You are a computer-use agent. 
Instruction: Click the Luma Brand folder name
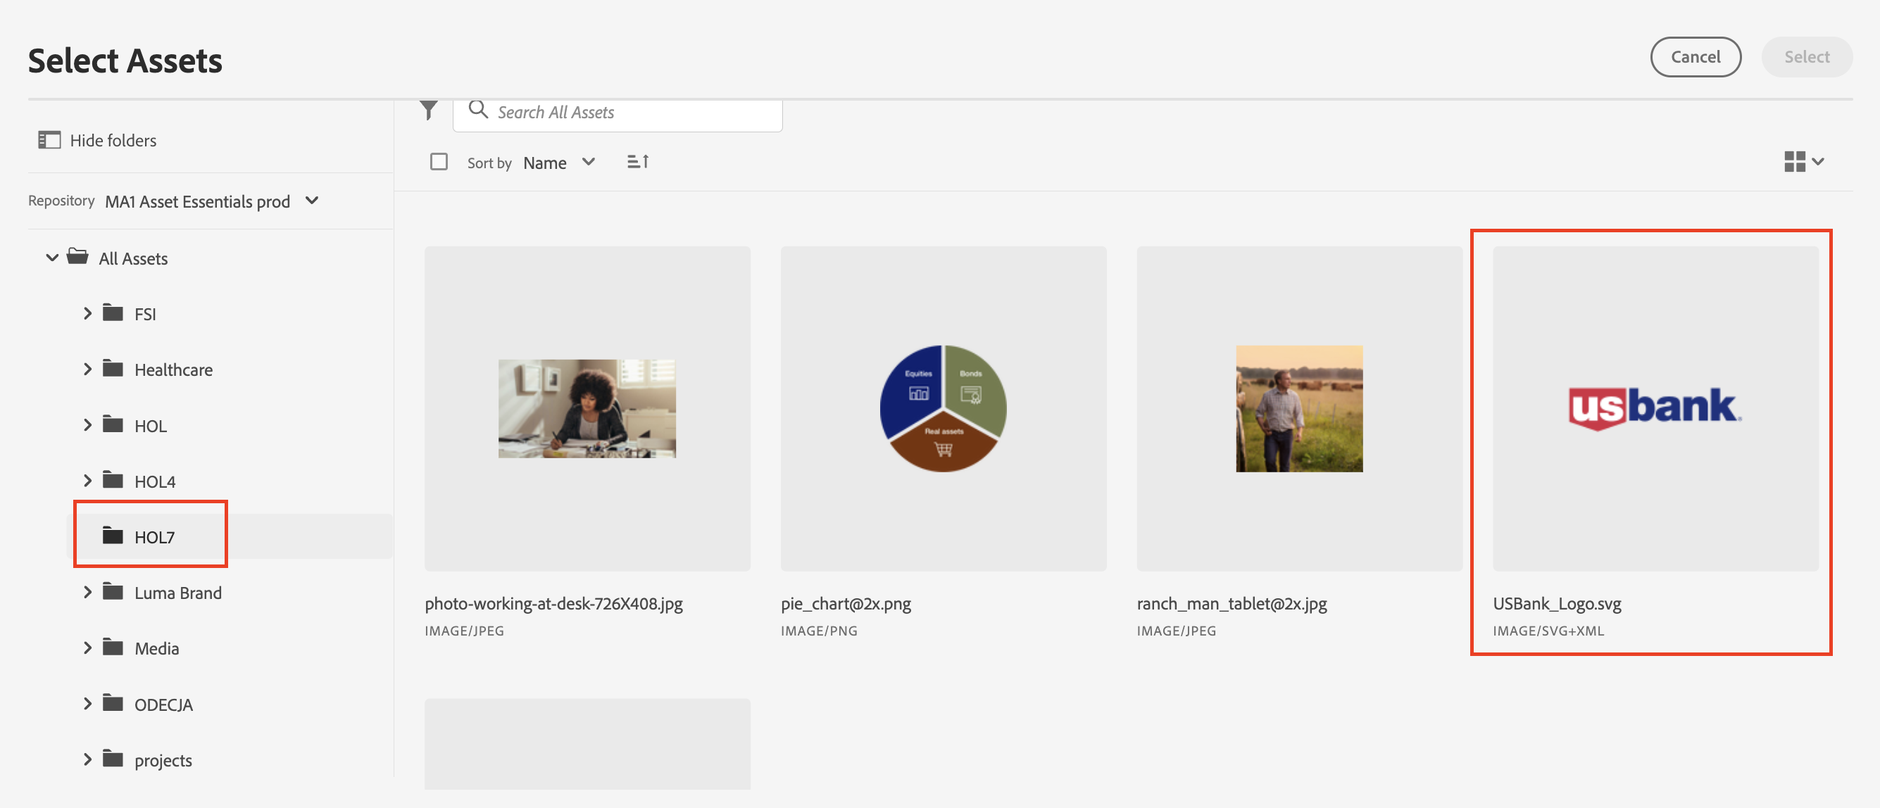(178, 593)
